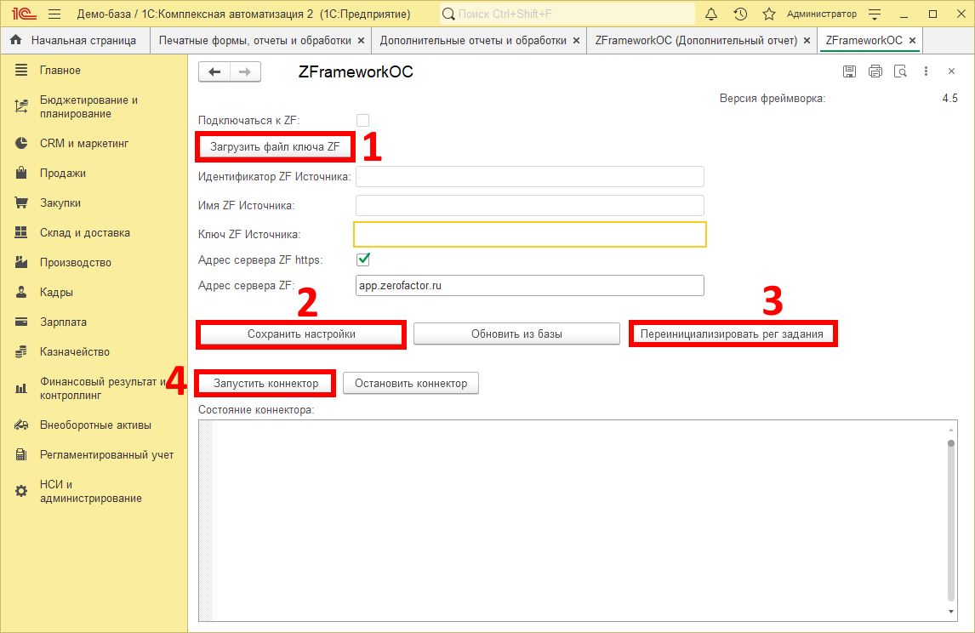
Task: Open the 'Продажи' section in sidebar
Action: [62, 174]
